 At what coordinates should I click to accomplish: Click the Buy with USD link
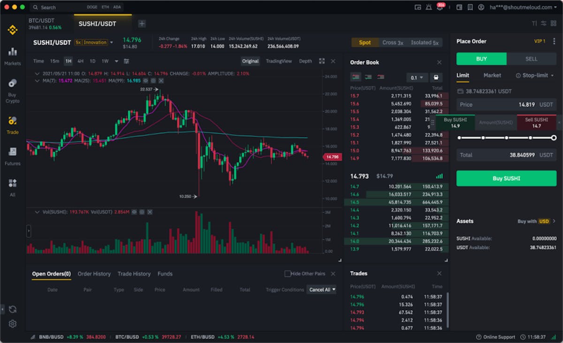[536, 221]
